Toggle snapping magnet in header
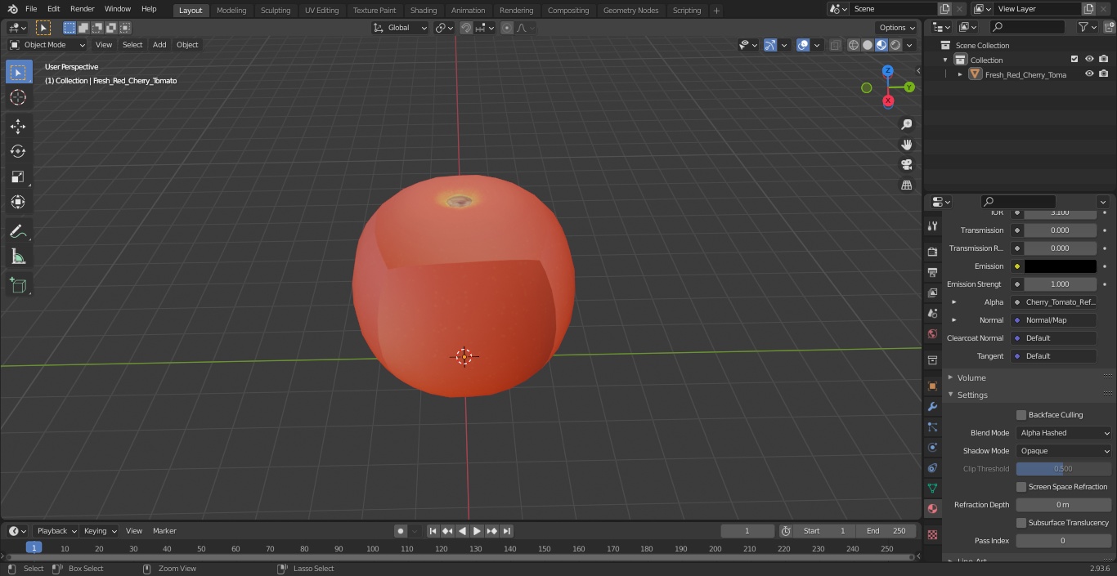 click(x=466, y=28)
